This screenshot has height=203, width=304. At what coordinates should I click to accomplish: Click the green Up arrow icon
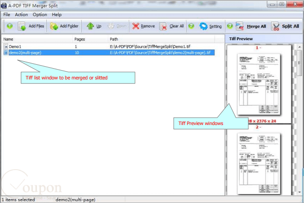coord(90,26)
